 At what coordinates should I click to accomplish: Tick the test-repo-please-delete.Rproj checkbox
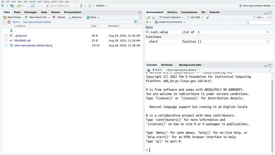[x=6, y=45]
